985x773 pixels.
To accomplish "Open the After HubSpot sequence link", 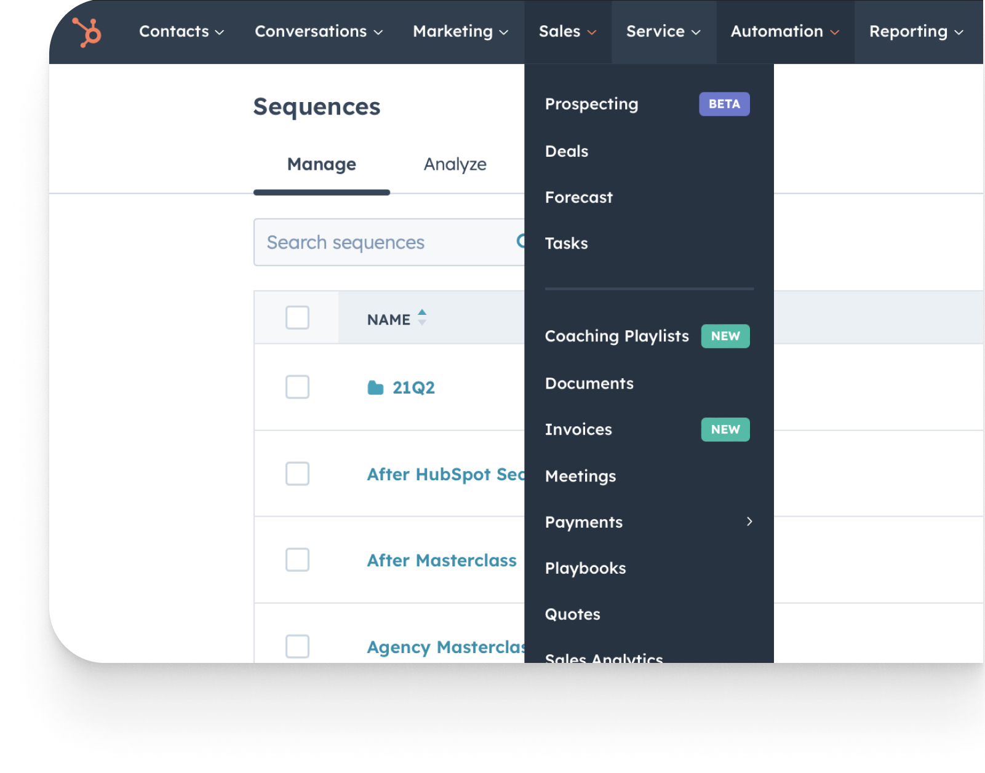I will pyautogui.click(x=445, y=474).
